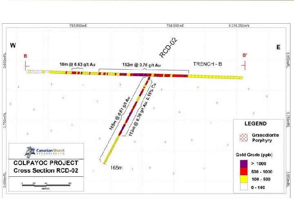Click the white 0 - 100 legend swatch
The image size is (294, 220).
(x=244, y=187)
